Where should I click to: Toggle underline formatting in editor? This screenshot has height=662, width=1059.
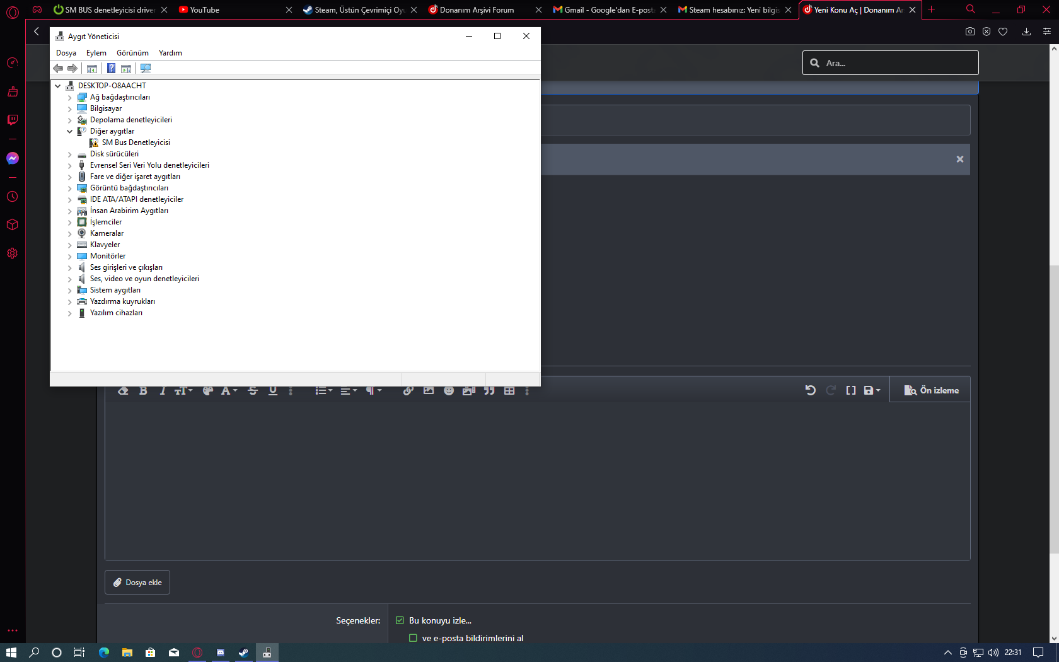pyautogui.click(x=273, y=391)
